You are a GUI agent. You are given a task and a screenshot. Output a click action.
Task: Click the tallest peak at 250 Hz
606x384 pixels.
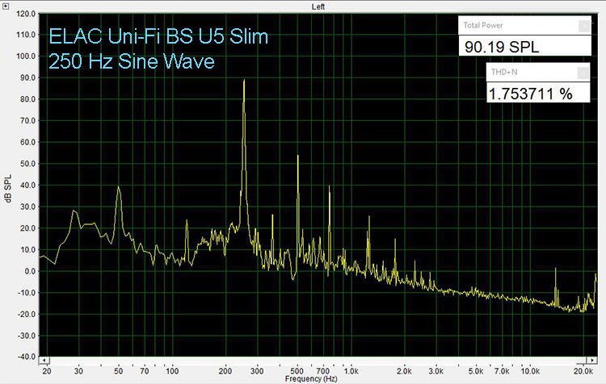pyautogui.click(x=244, y=82)
